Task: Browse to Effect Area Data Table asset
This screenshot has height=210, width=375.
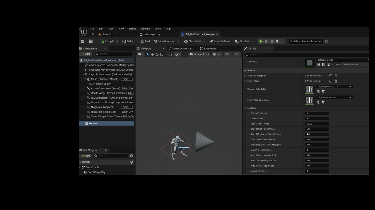Action: (323, 102)
